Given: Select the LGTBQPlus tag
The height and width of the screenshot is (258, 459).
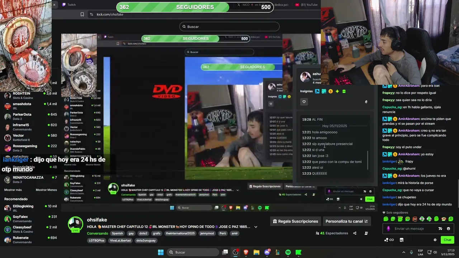Looking at the screenshot, I should coord(96,240).
